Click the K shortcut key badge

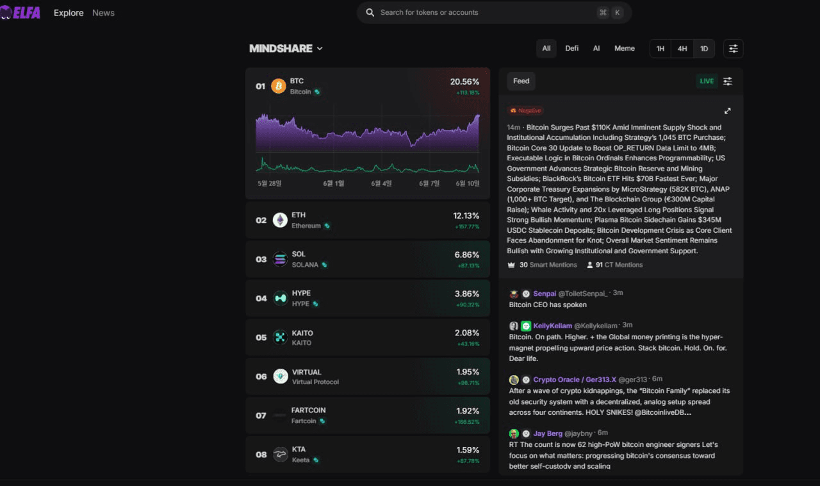point(618,13)
